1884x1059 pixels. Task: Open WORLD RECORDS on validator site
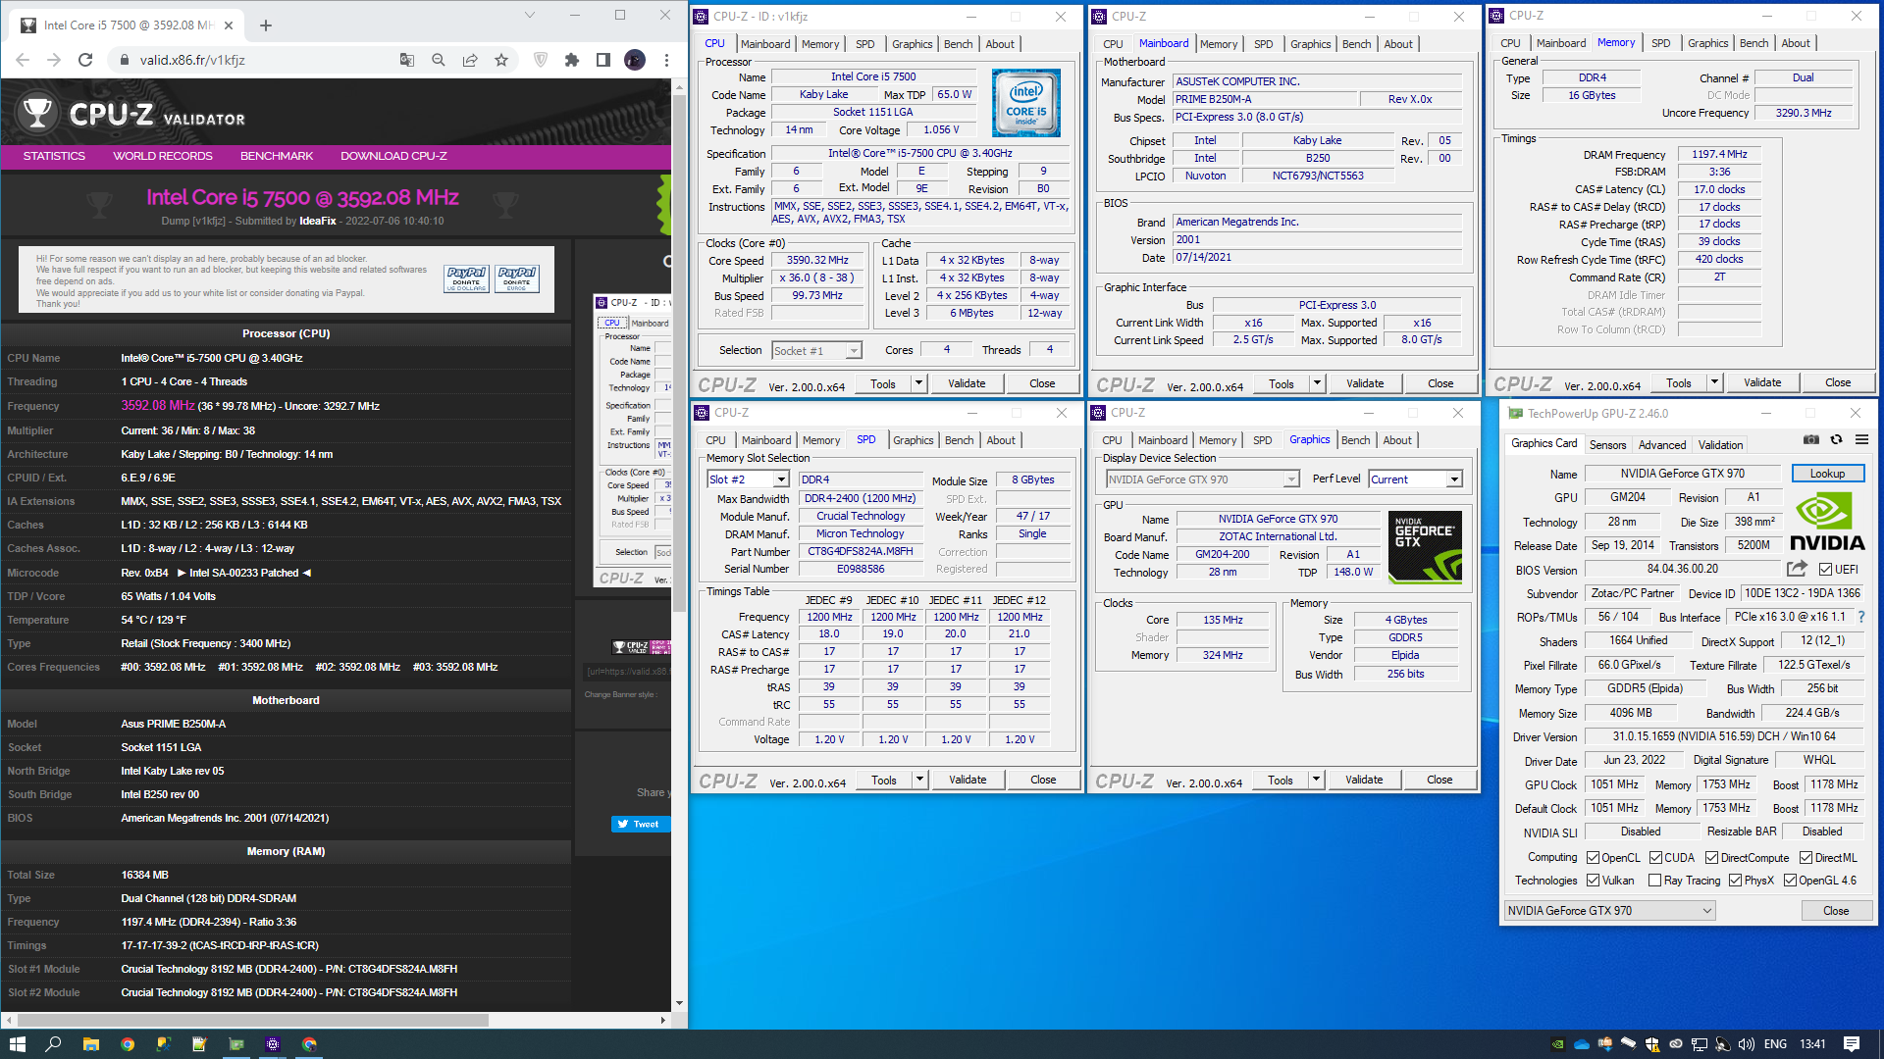163,156
